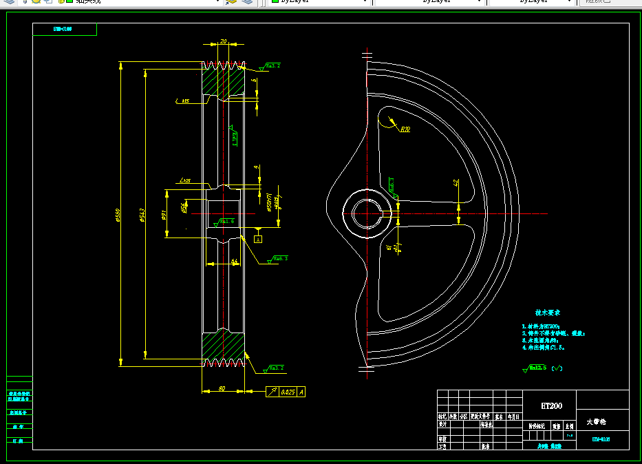The height and width of the screenshot is (464, 642).
Task: Select the 签名 title block cell
Action: tap(499, 416)
